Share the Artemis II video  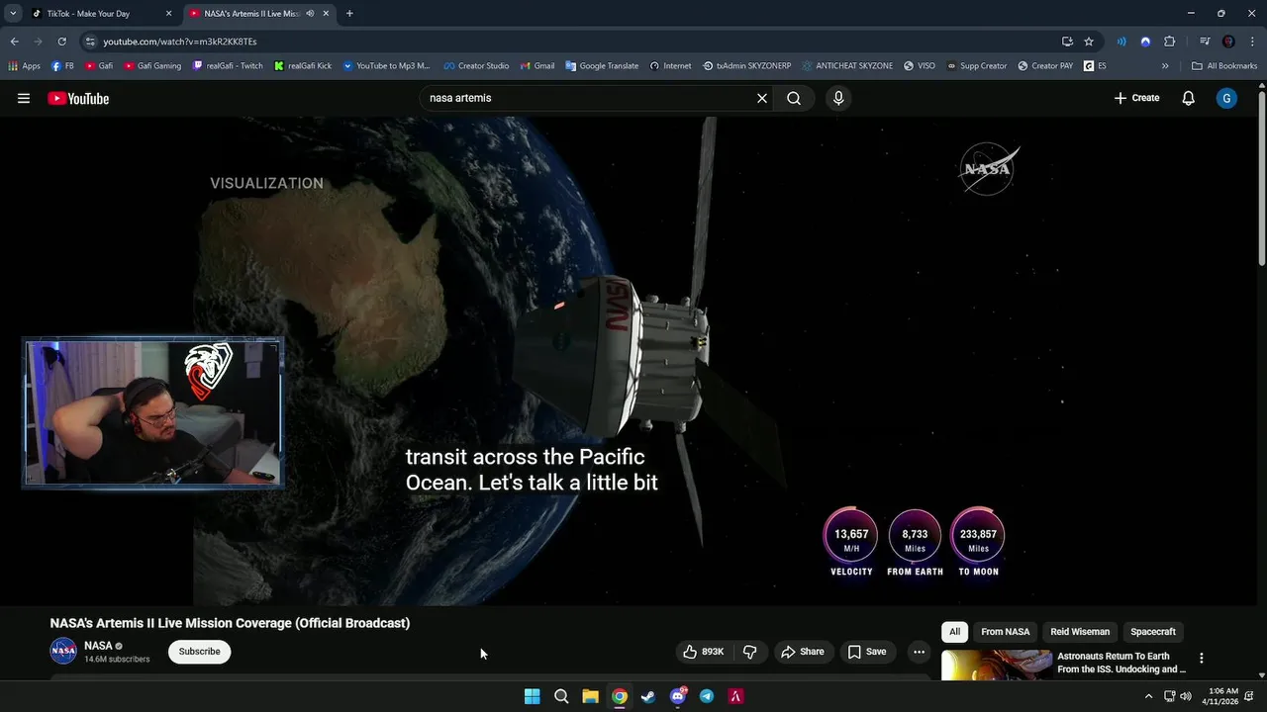click(803, 652)
